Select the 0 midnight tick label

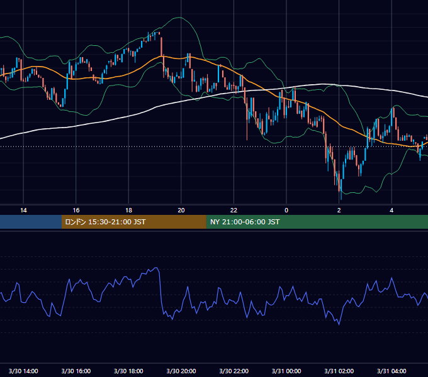point(286,210)
